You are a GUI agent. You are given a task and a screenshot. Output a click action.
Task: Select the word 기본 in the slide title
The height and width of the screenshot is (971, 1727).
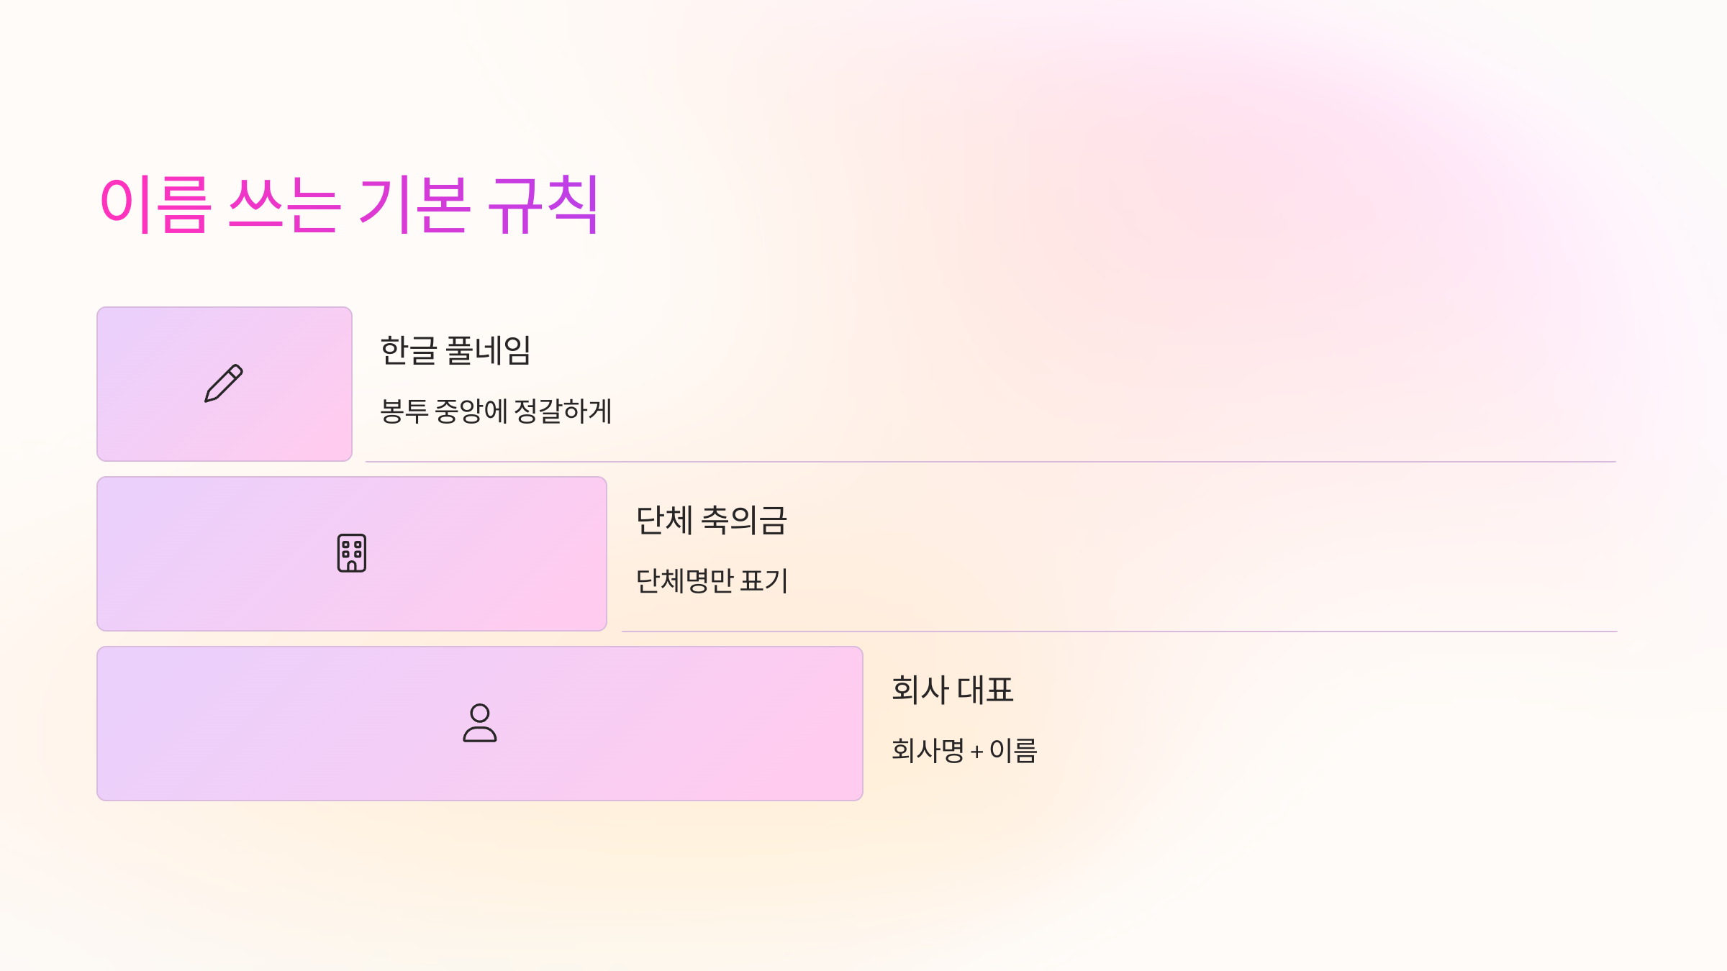pos(414,204)
